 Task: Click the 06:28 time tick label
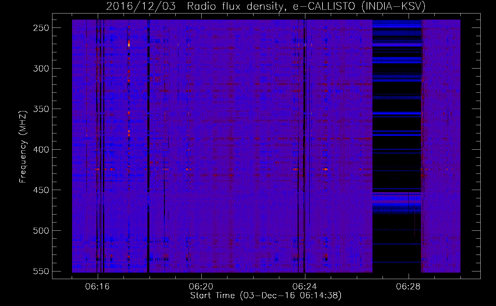tap(408, 287)
